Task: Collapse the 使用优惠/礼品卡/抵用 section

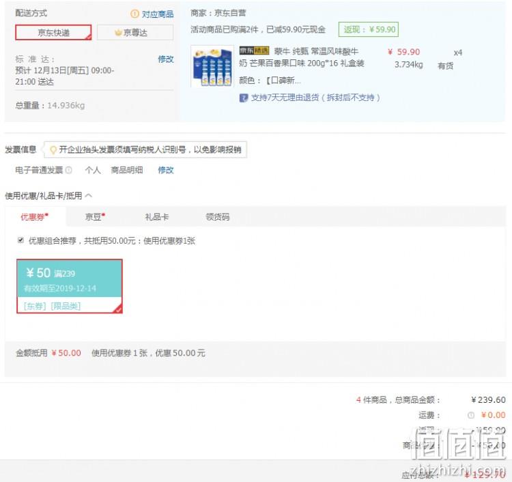Action: [x=48, y=196]
